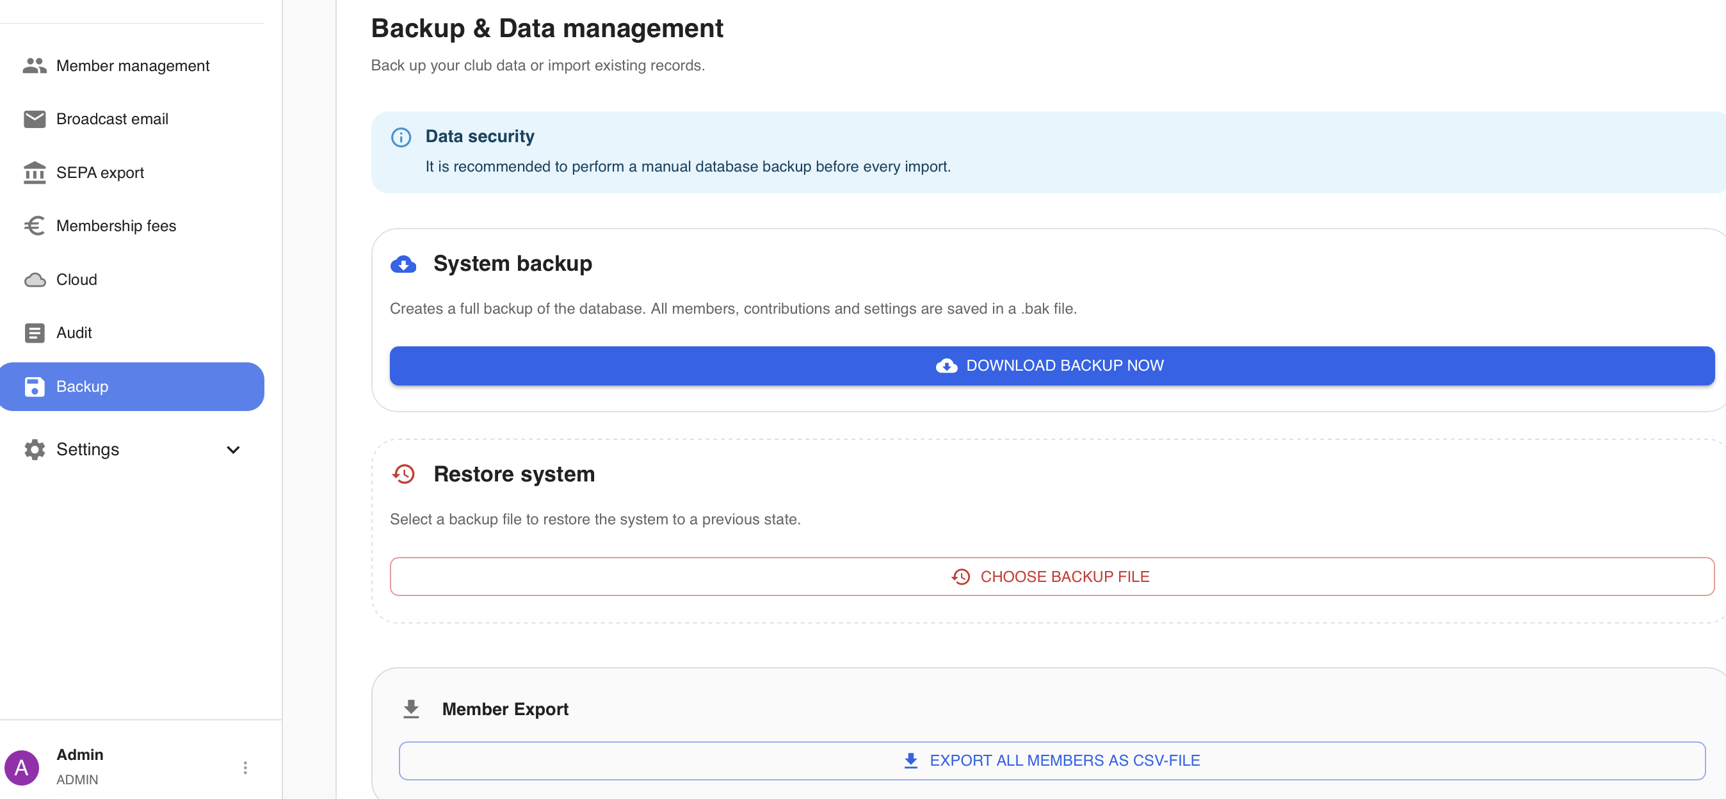Click the Broadcast email envelope icon
Screen dimensions: 1726x799
[34, 118]
